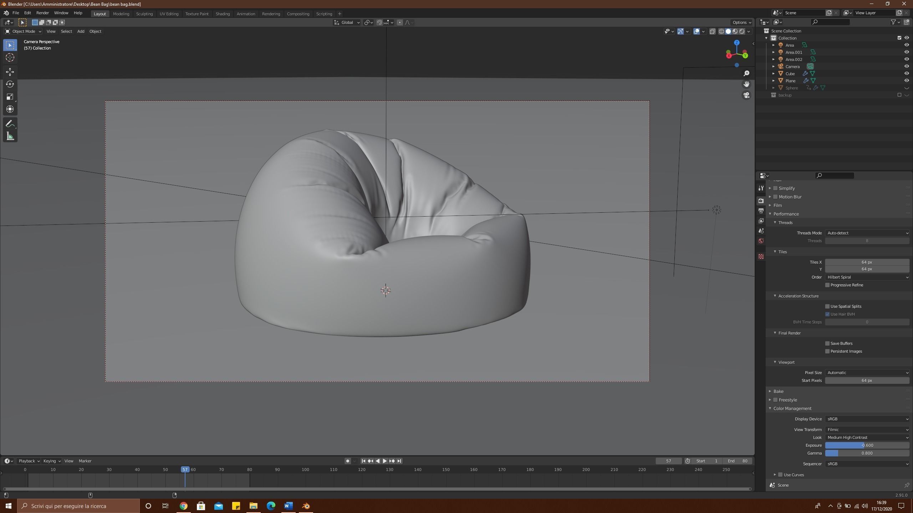Image resolution: width=913 pixels, height=513 pixels.
Task: Select the Move tool in toolbar
Action: tap(10, 72)
